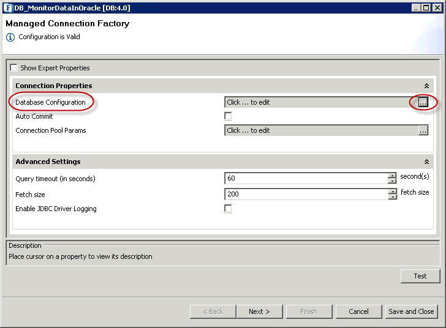Screen dimensions: 446x328
Task: Increase the Query timeout spinner value
Action: (392, 176)
